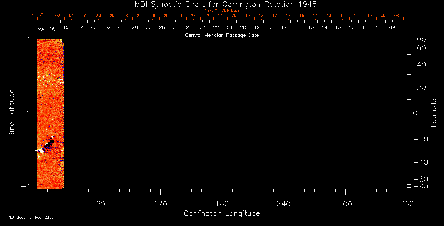Click the 40 tick on the right Latitude axis
The width and height of the screenshot is (444, 226).
tap(421, 64)
